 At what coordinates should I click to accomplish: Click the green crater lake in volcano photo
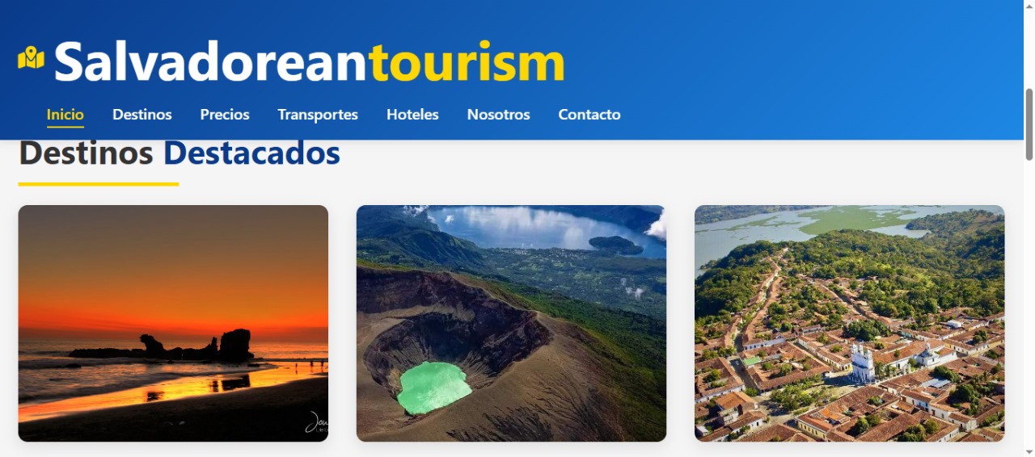pyautogui.click(x=433, y=388)
